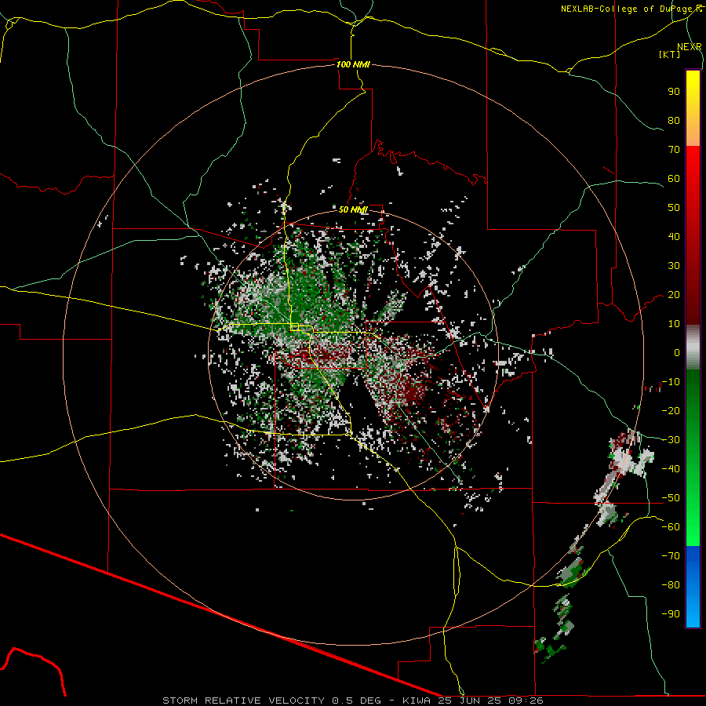This screenshot has height=706, width=706.
Task: Click the positive 20 knot scale label
Action: (x=674, y=294)
